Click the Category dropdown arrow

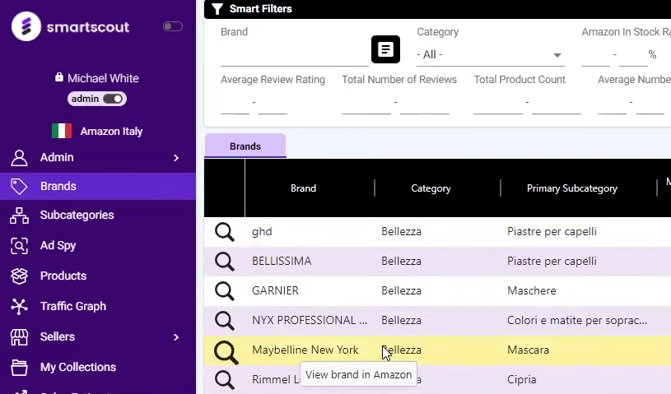click(557, 55)
